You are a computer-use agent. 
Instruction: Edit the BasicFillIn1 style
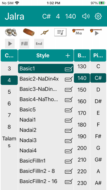(69, 161)
